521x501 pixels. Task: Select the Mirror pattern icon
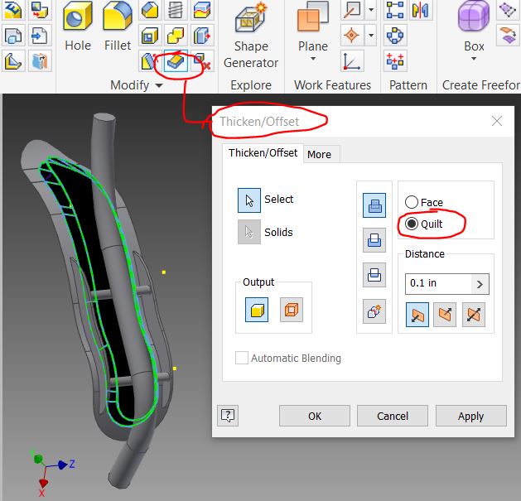420,10
